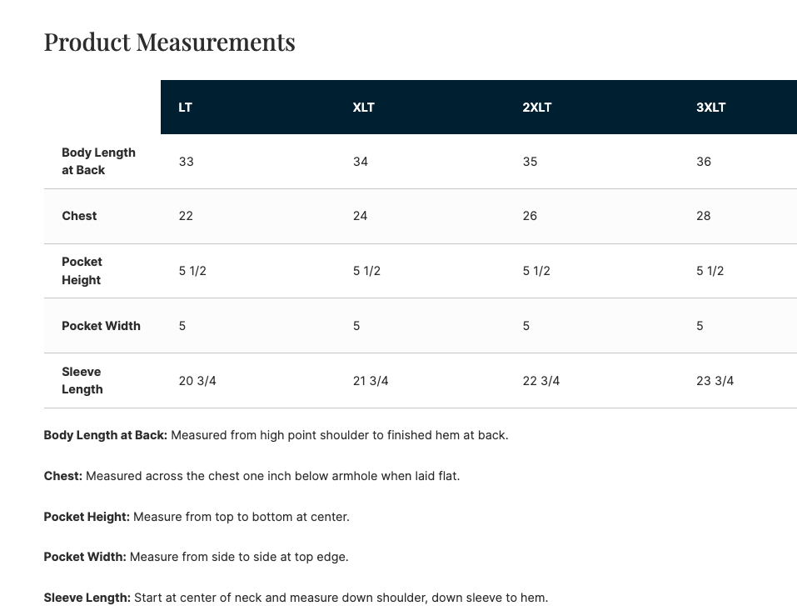
Task: Select the 2XLT chest value 26
Action: click(530, 216)
